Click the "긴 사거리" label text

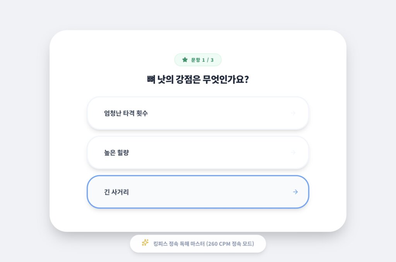tap(116, 192)
